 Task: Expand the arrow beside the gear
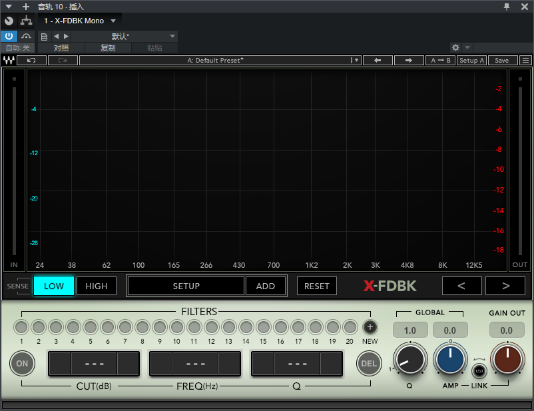tap(467, 47)
